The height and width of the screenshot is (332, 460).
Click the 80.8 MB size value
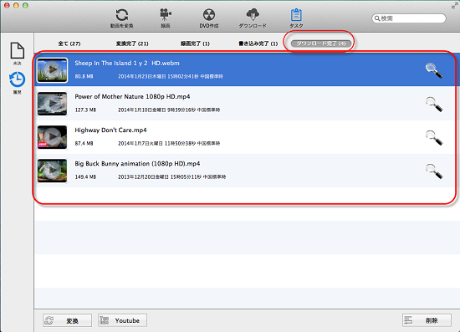coord(84,77)
